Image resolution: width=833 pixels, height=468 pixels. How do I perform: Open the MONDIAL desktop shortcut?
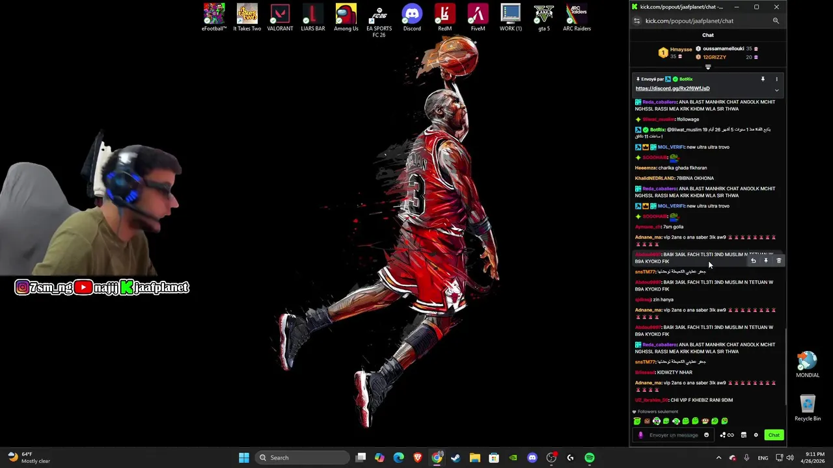click(x=808, y=365)
